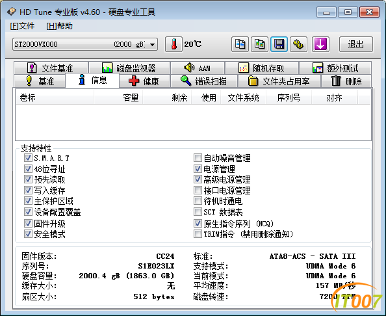Click the serial number value S1E023LX
This screenshot has width=386, height=316.
(x=156, y=266)
